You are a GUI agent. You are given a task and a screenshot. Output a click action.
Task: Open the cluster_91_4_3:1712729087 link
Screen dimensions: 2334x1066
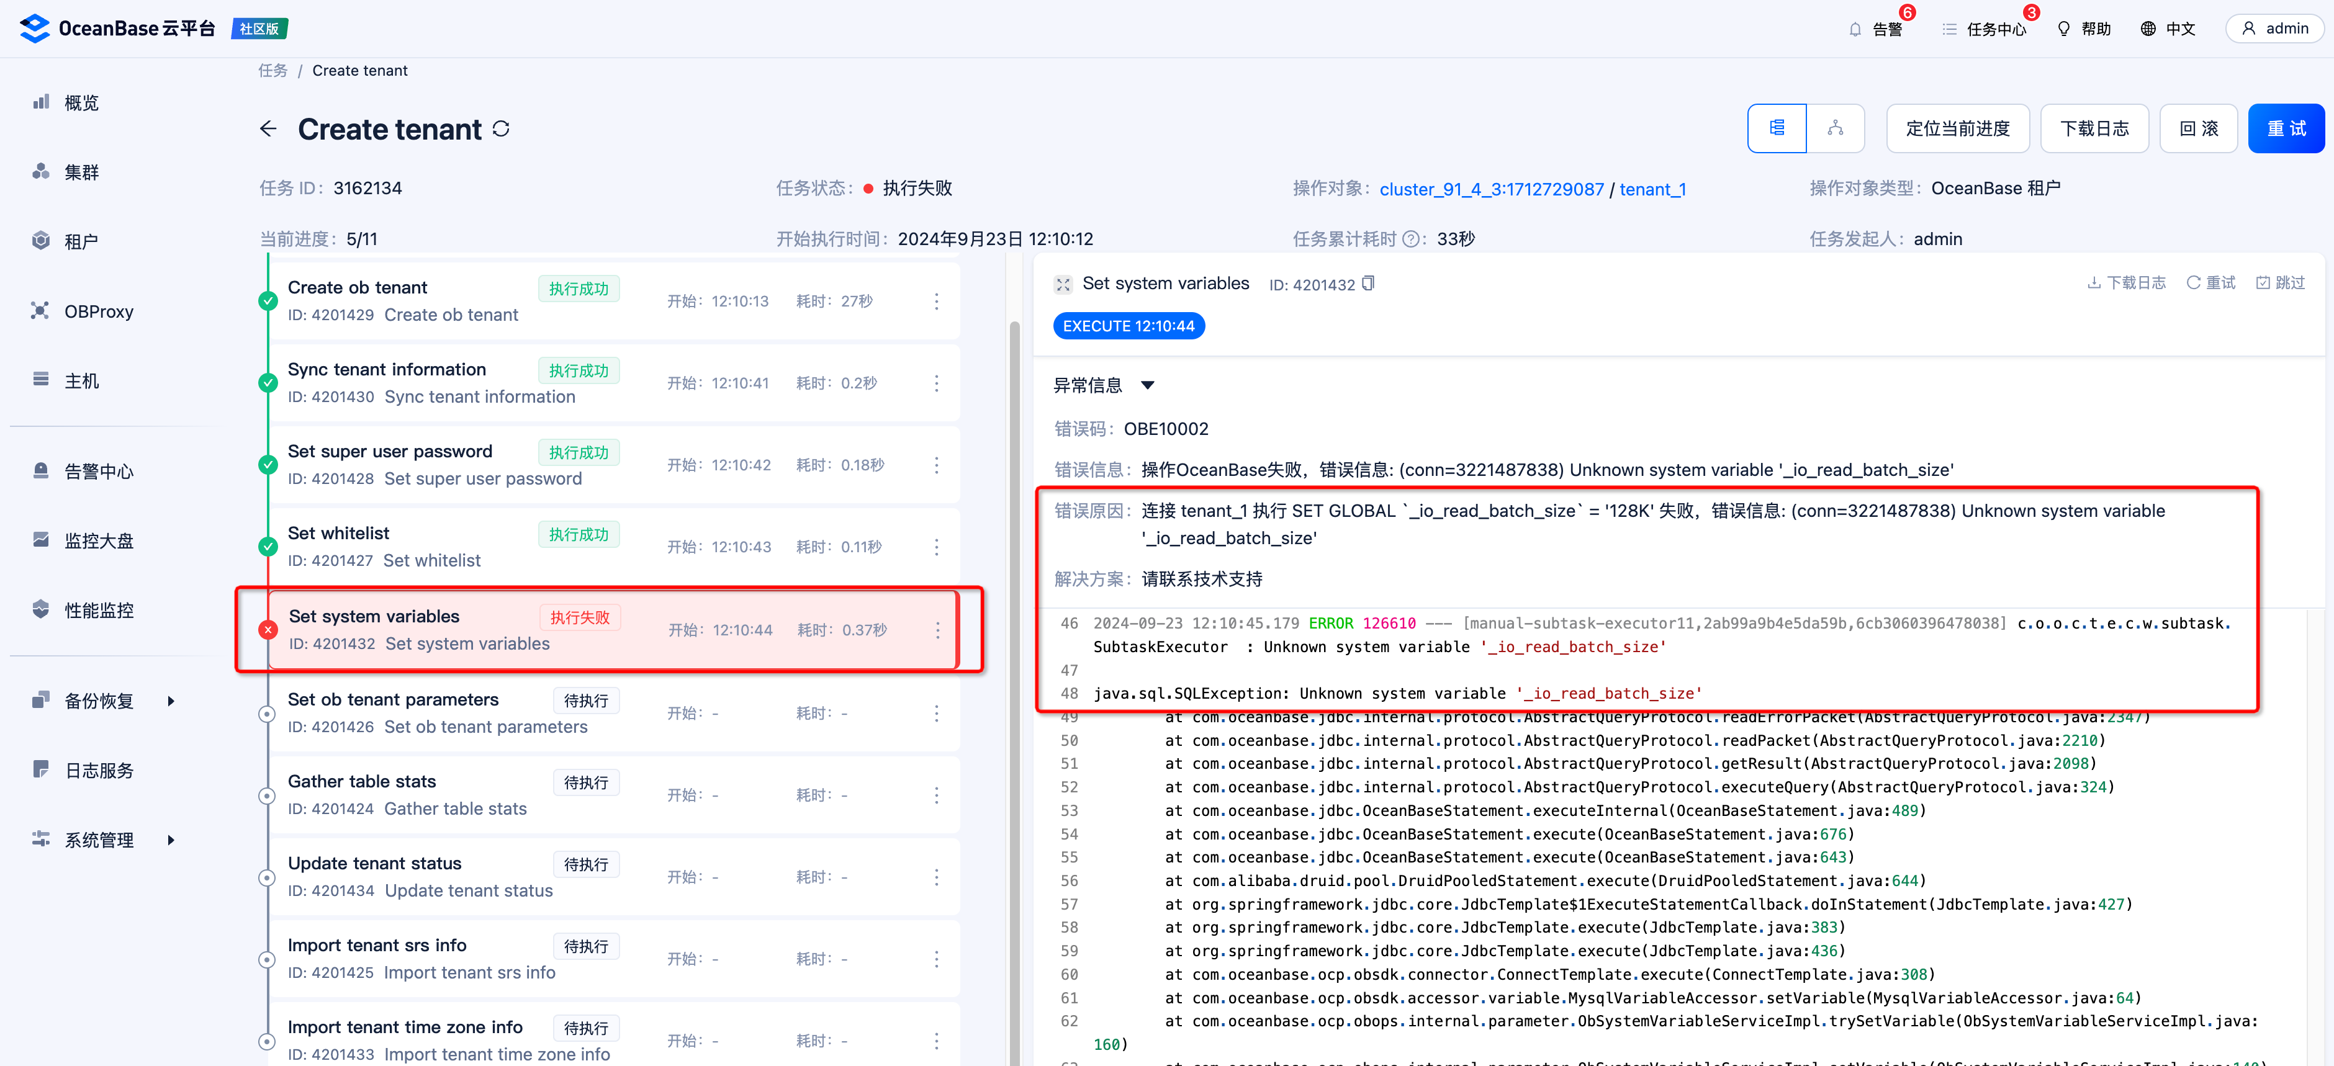[1490, 189]
